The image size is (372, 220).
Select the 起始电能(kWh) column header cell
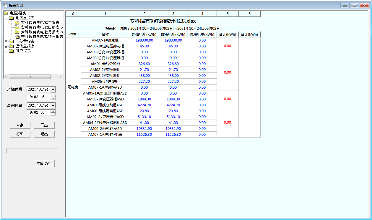[x=144, y=34]
